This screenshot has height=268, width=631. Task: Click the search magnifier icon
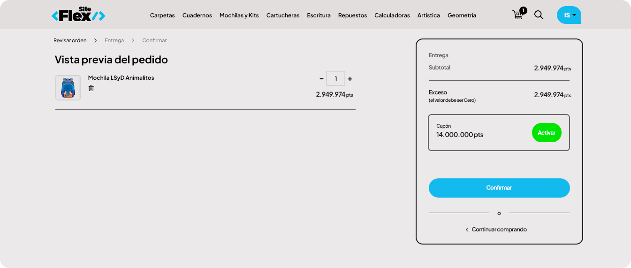click(x=539, y=15)
